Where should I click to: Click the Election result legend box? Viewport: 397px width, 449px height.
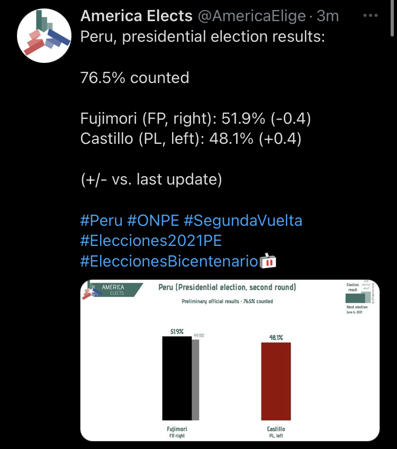355,298
